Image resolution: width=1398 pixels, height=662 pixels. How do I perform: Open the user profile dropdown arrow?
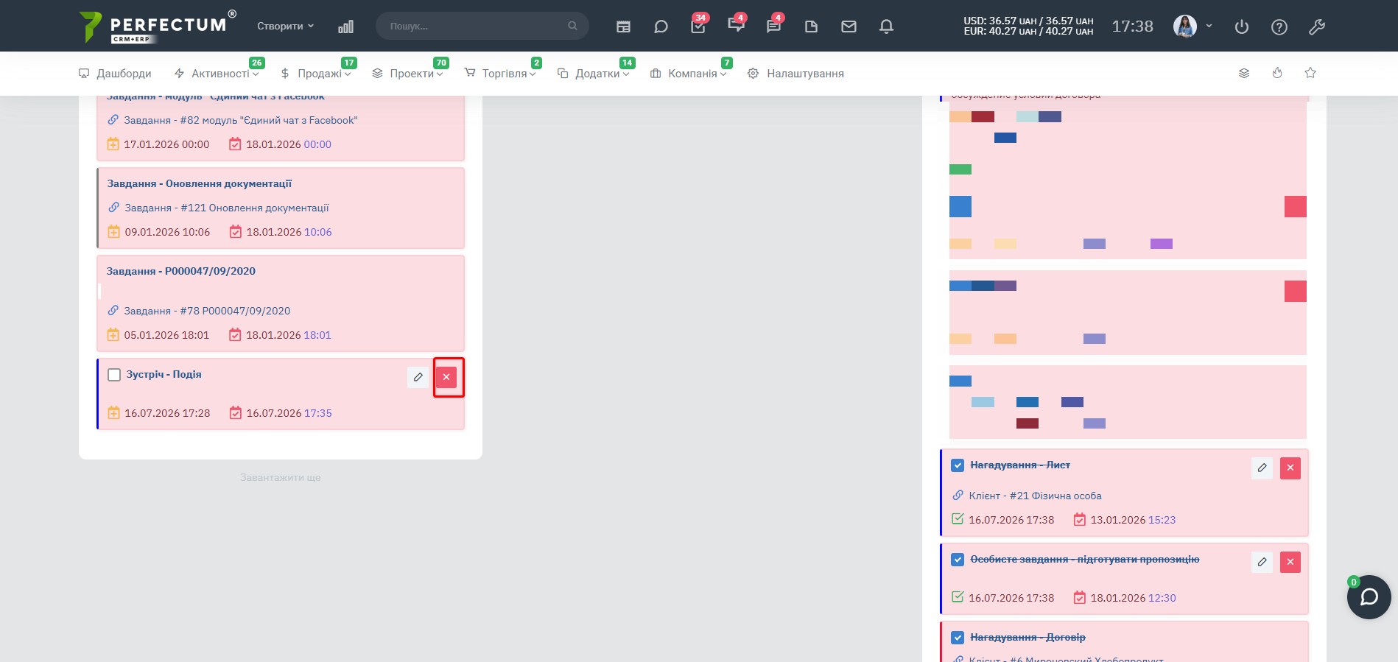[x=1209, y=27]
